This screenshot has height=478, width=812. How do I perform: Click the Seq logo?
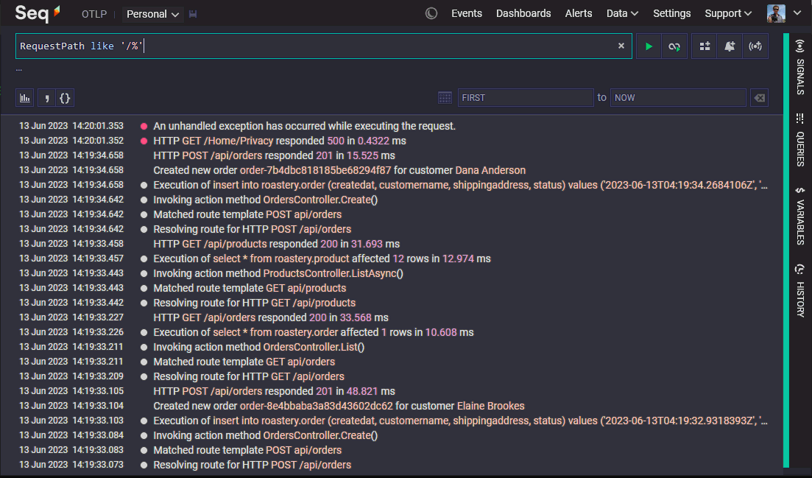click(x=38, y=13)
